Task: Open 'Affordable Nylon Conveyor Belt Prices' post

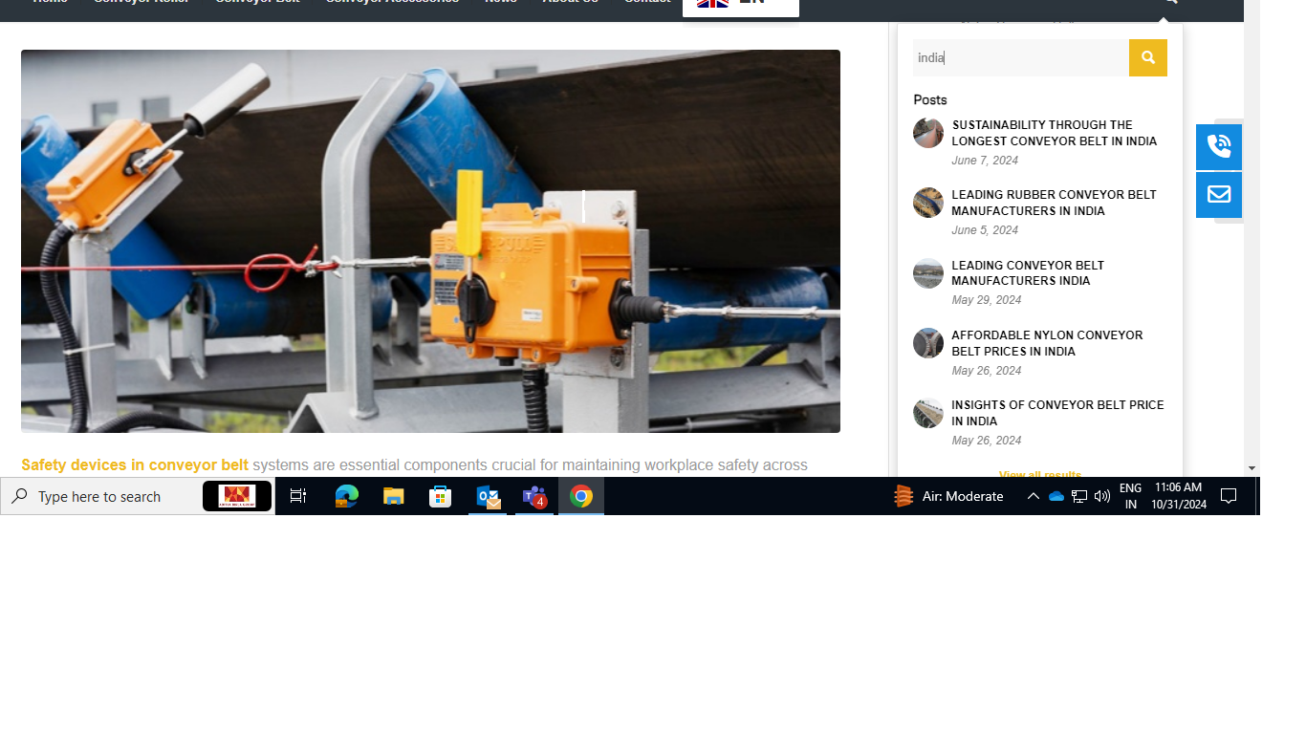Action: click(1047, 343)
